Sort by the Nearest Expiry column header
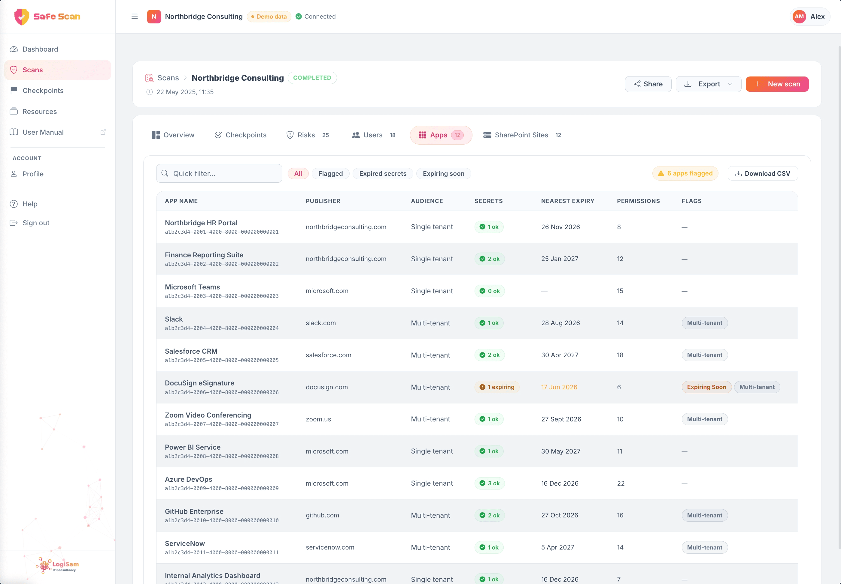 [567, 201]
